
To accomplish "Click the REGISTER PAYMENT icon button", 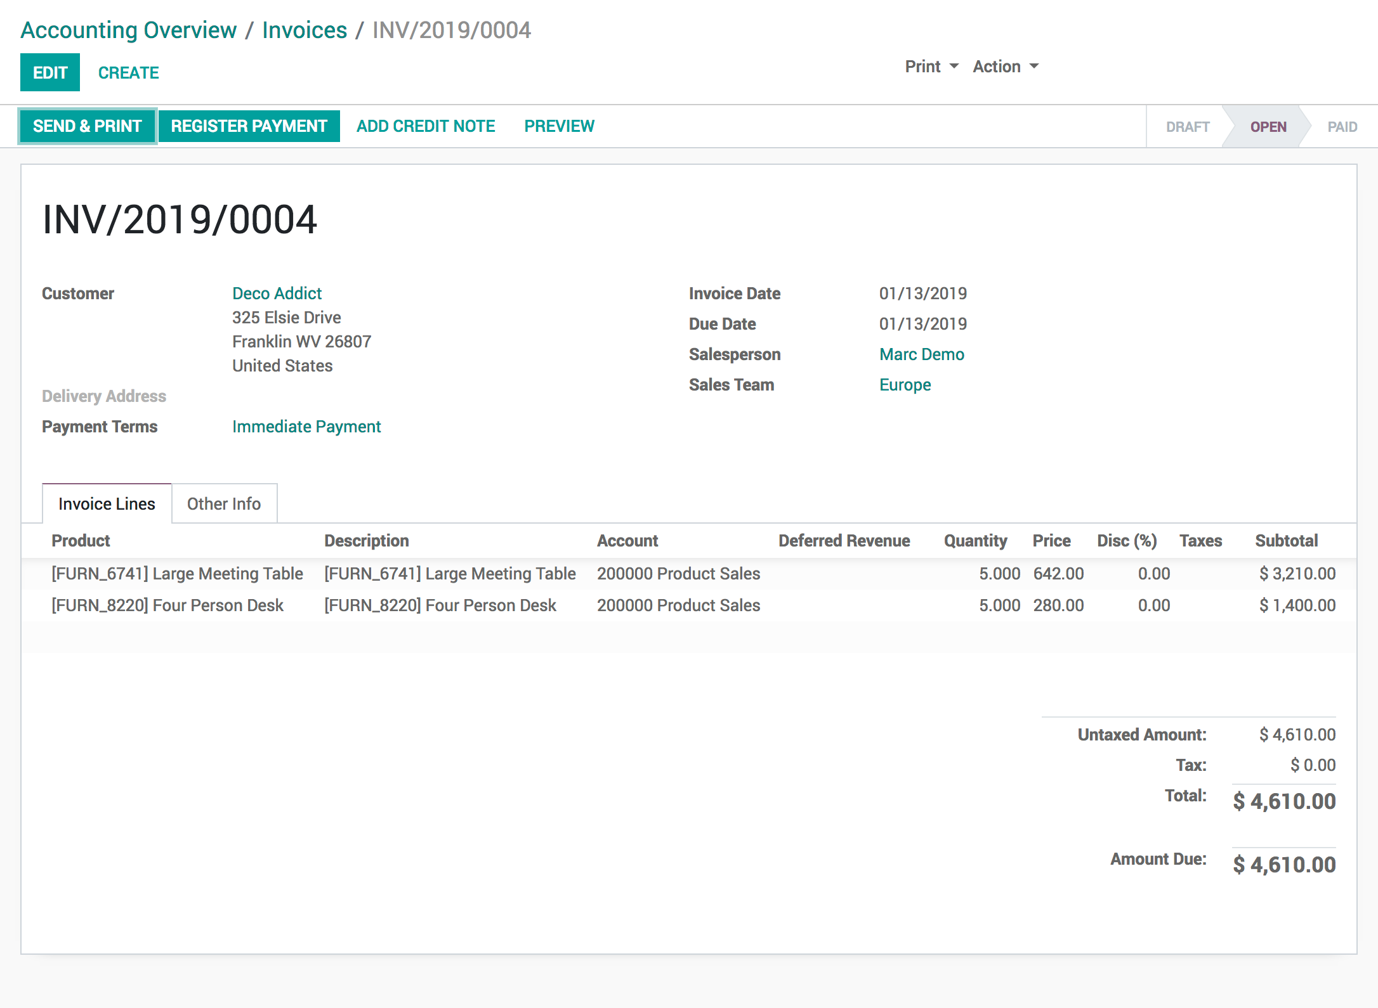I will (248, 125).
